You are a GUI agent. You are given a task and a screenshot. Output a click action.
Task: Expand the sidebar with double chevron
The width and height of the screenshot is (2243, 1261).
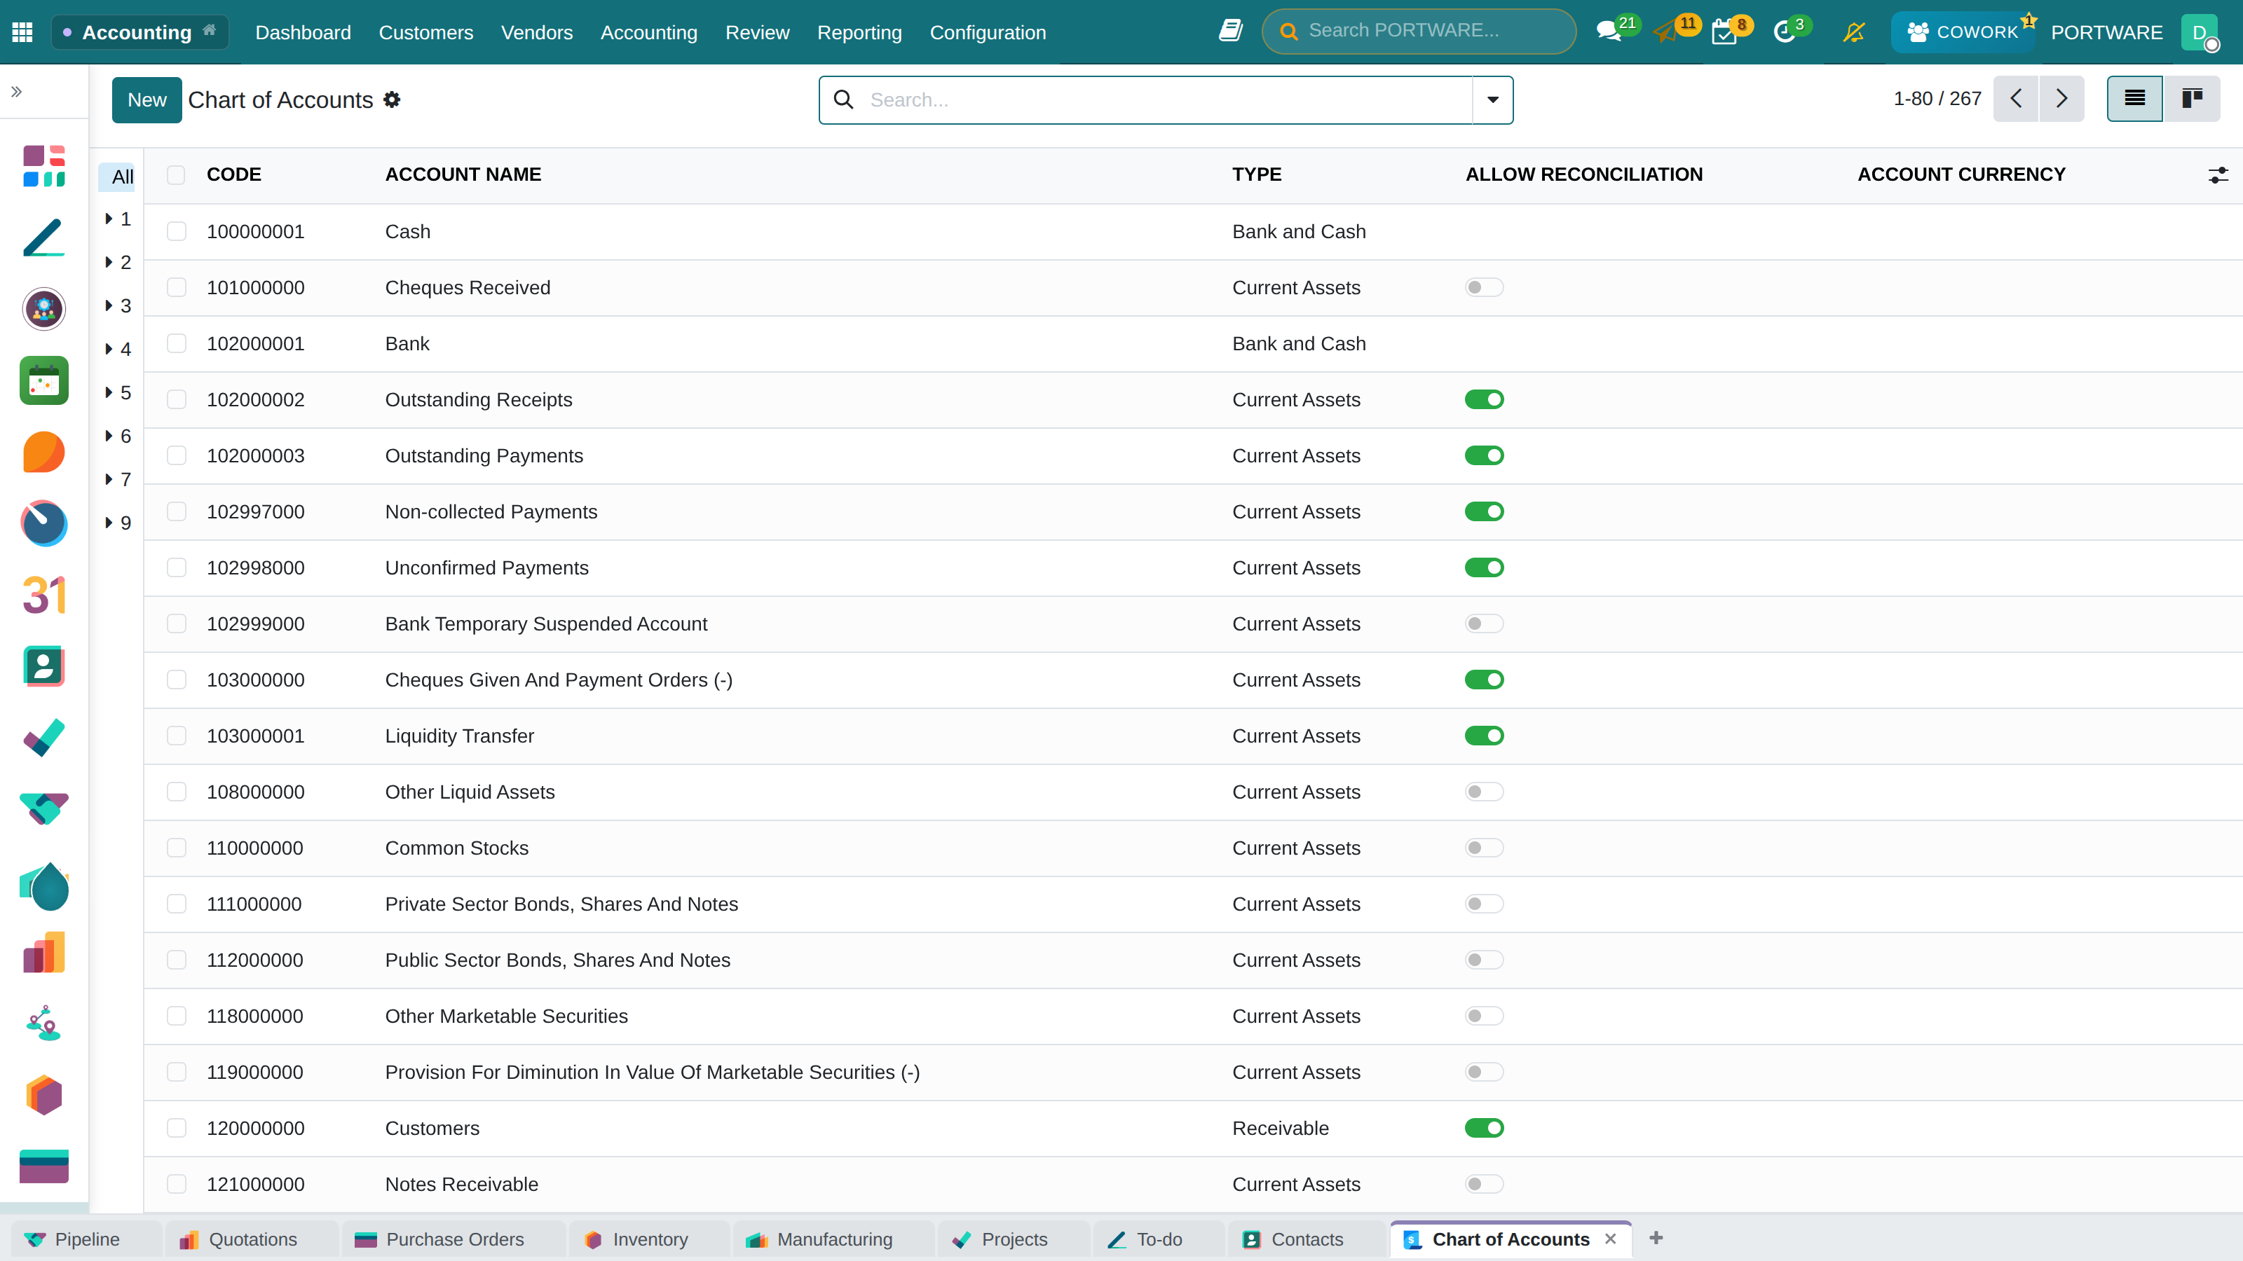tap(17, 91)
